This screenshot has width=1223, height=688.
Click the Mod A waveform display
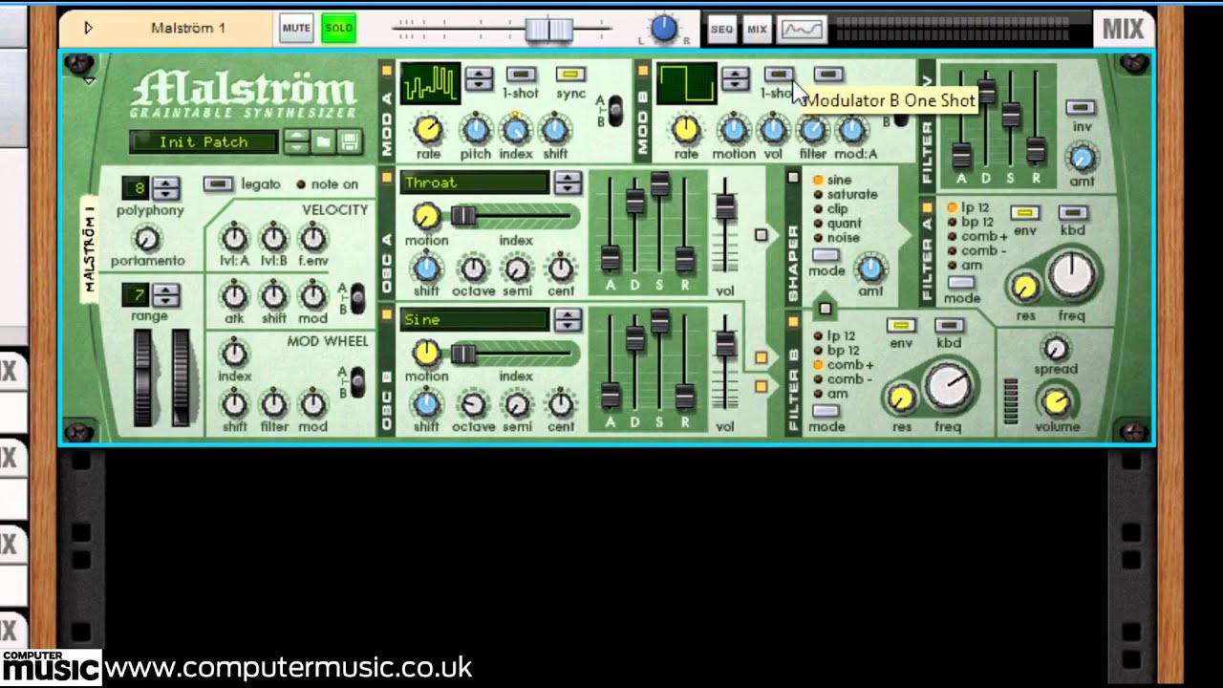430,83
